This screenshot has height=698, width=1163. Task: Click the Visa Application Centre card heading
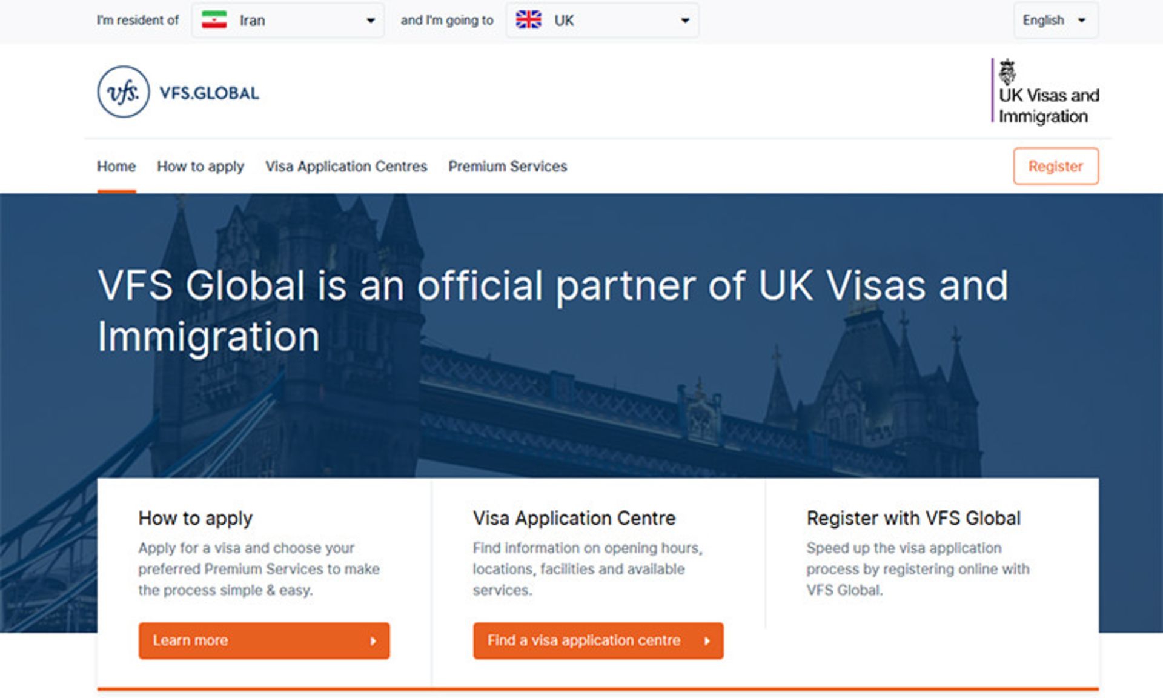(574, 518)
